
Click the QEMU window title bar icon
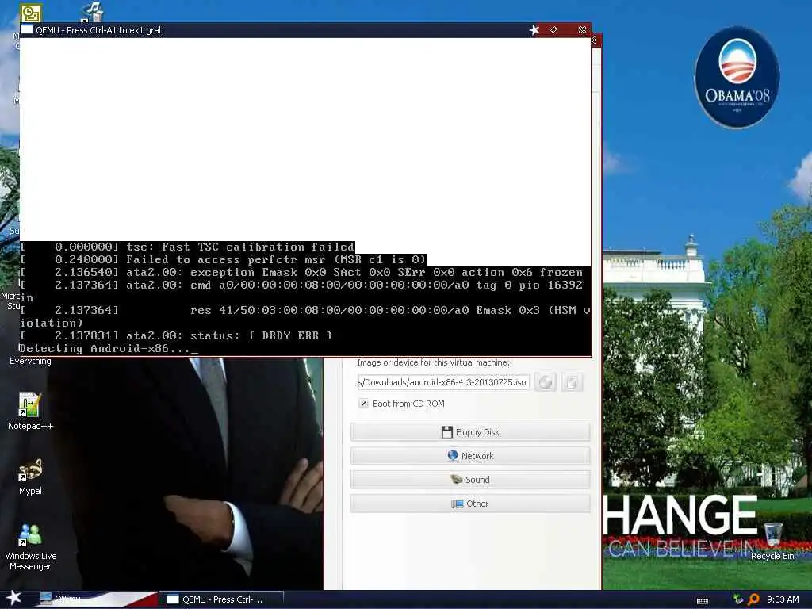[x=27, y=30]
